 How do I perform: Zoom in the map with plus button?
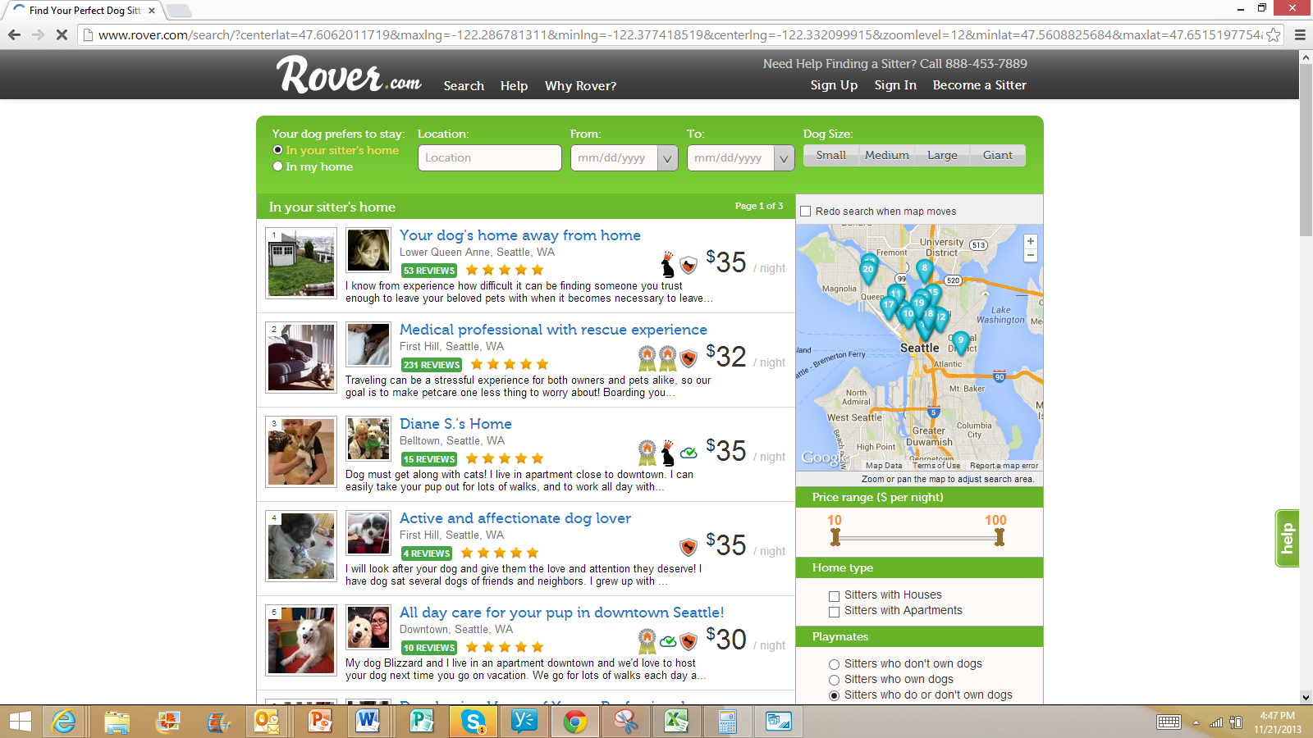click(x=1031, y=241)
